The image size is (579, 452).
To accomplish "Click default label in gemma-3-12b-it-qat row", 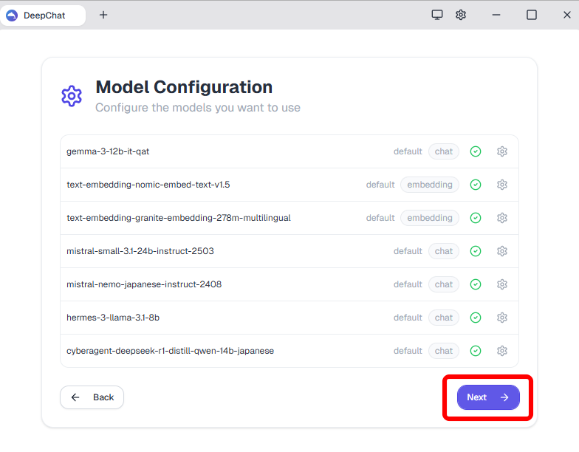I will click(408, 151).
